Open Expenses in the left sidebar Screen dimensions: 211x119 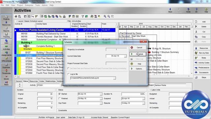[6, 66]
